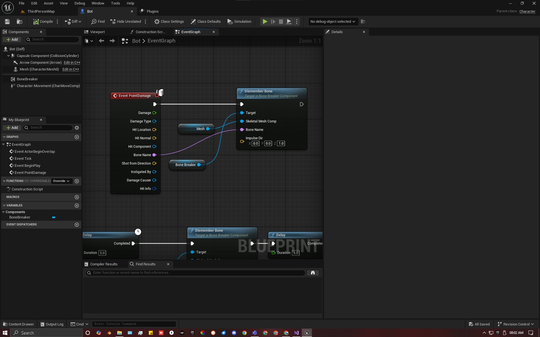Image resolution: width=540 pixels, height=337 pixels.
Task: Navigate forward in the graph history
Action: pos(112,41)
